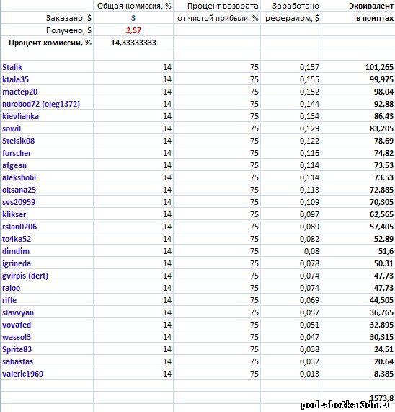The width and height of the screenshot is (395, 412).
Task: Click the 1573,8 total cell
Action: click(x=358, y=398)
